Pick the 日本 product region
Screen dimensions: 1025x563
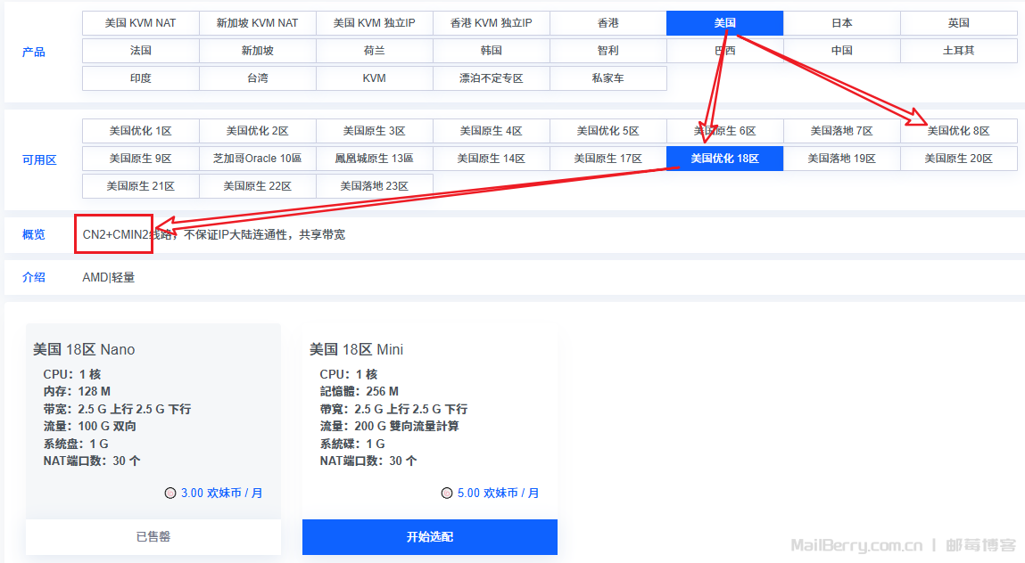841,23
